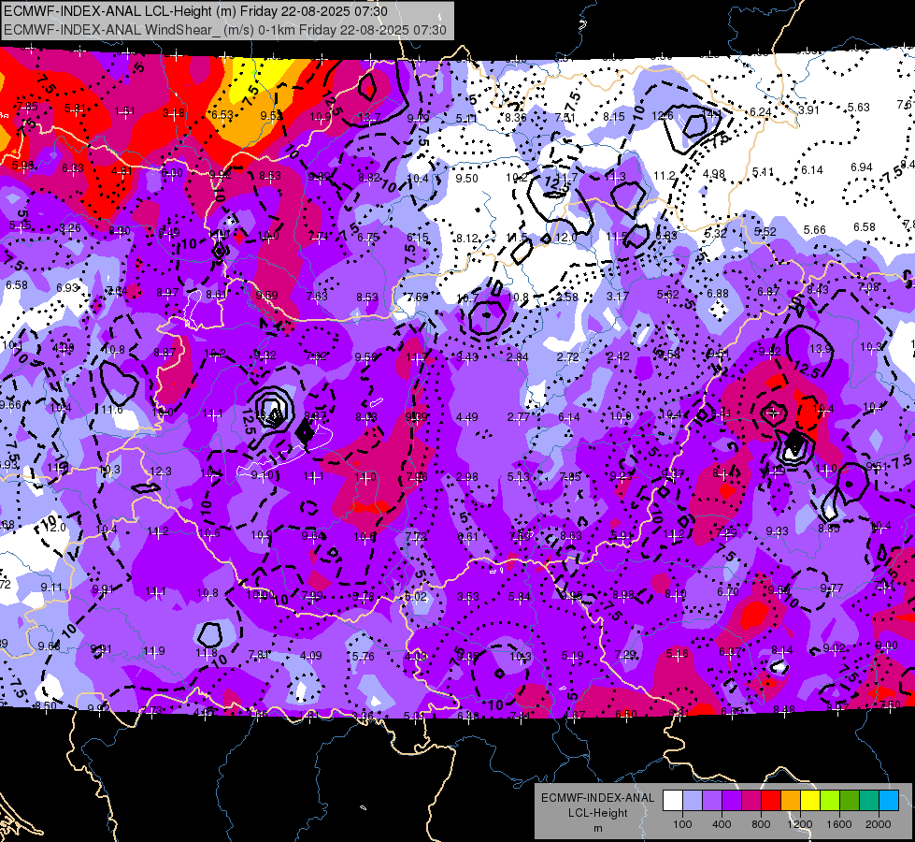Click the map value '6.94'
The width and height of the screenshot is (915, 842).
click(862, 167)
